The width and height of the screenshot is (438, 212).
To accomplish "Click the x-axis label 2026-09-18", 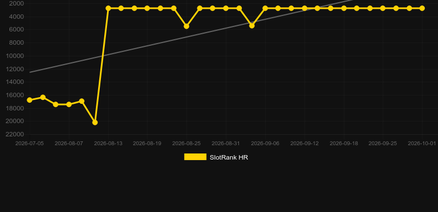I will click(x=344, y=144).
